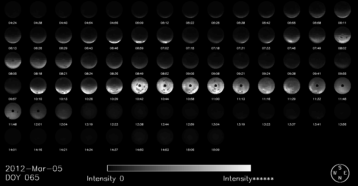Click the 04:54 timestamp label

89,23
